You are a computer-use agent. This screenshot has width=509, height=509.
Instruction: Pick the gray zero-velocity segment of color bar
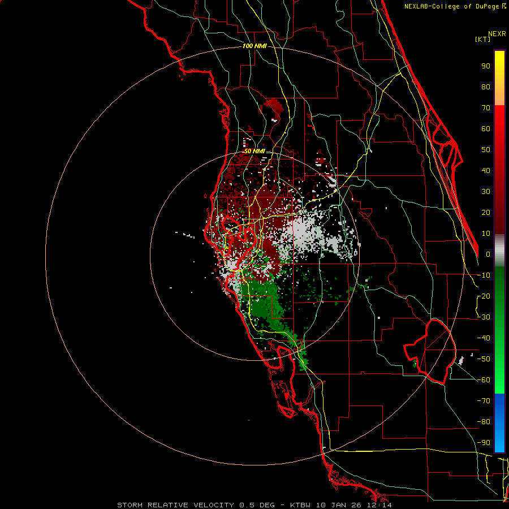(x=499, y=251)
